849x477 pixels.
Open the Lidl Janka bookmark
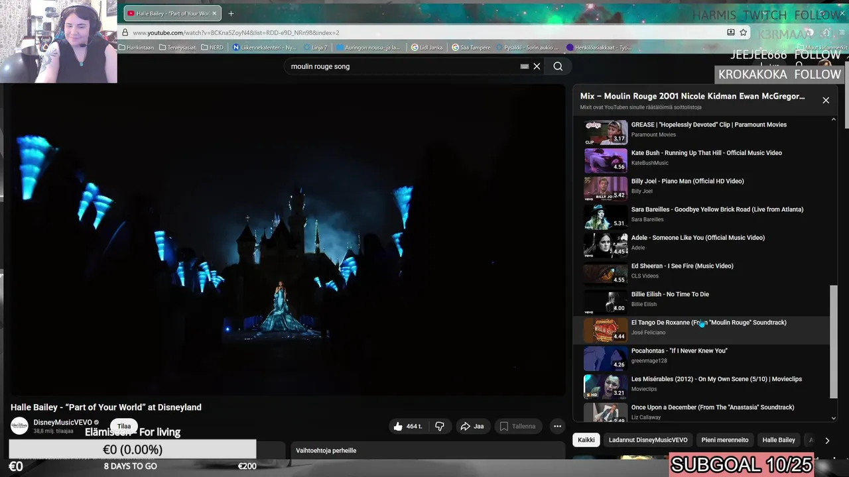pyautogui.click(x=426, y=48)
